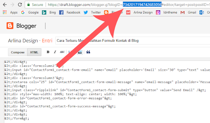Click the closing /form tag line
The height and width of the screenshot is (123, 210).
pos(16,118)
